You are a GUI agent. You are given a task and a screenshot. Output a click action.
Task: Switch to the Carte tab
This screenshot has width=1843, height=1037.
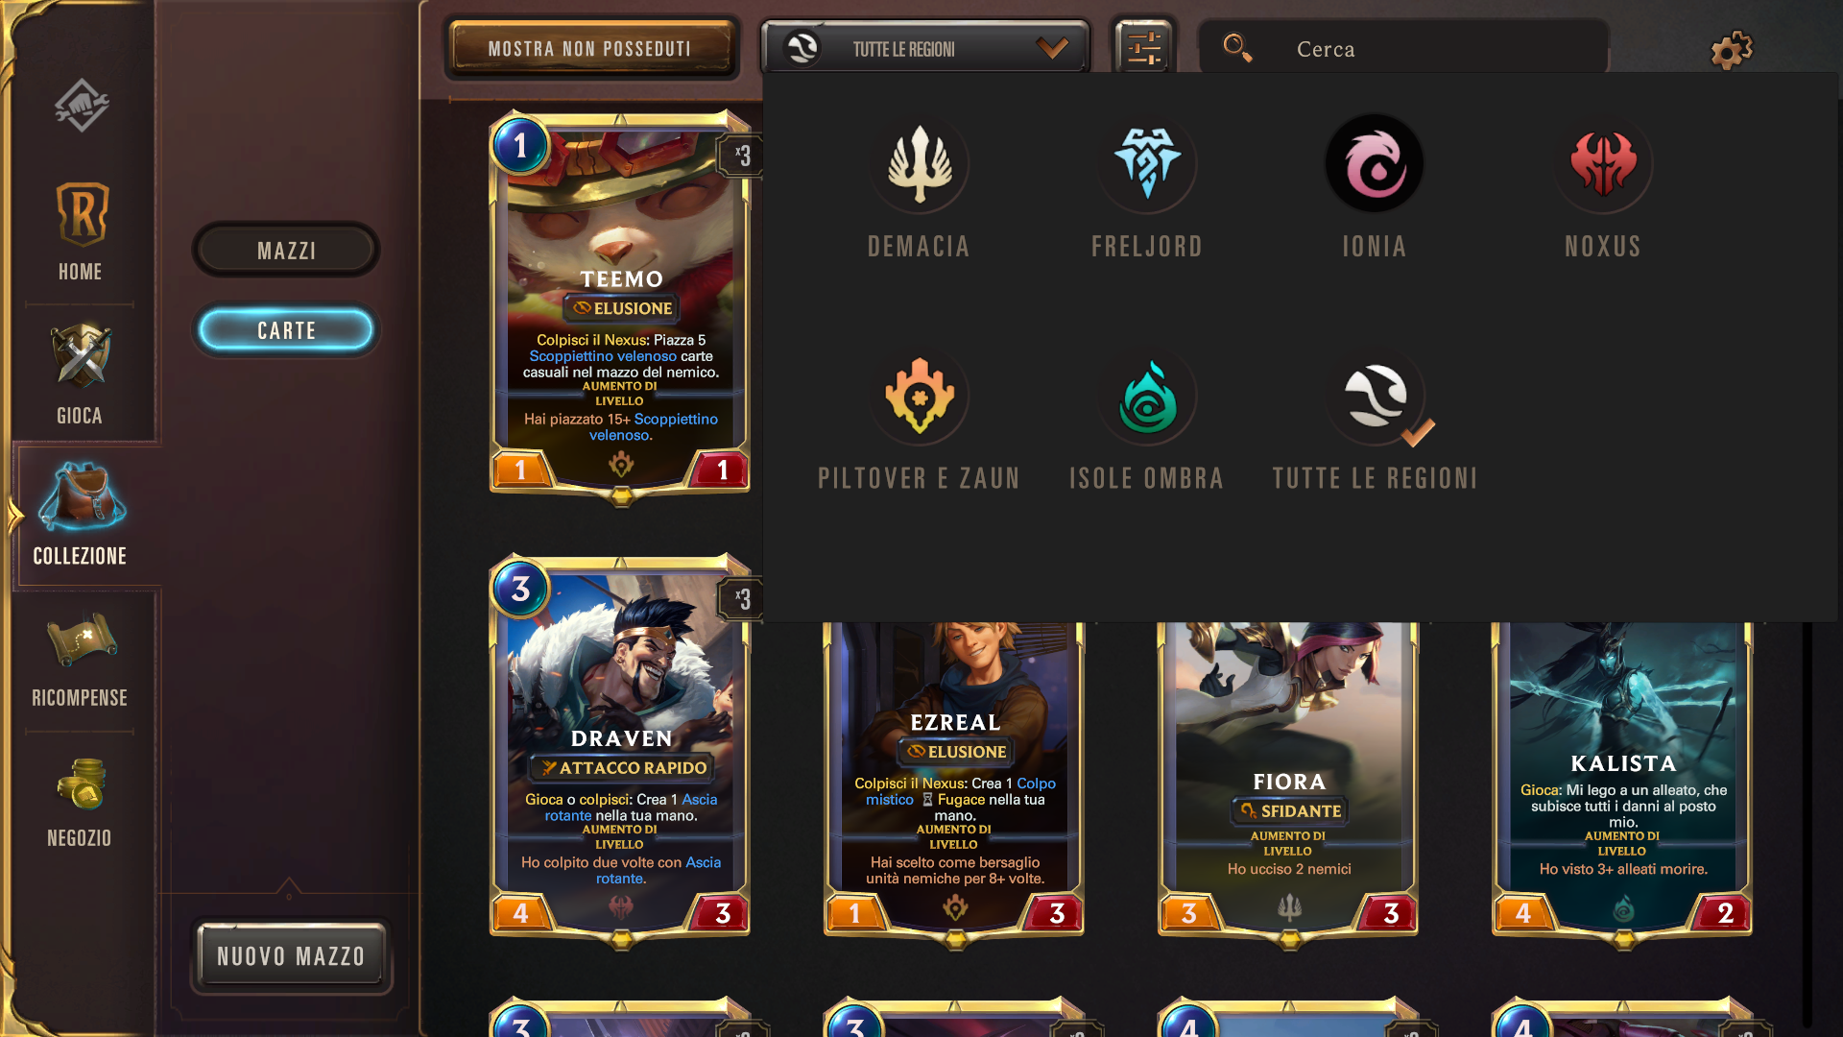click(x=286, y=330)
